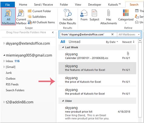Viewport: 144px width, 123px height.
Task: Select Search Folders
Action: tap(15, 90)
